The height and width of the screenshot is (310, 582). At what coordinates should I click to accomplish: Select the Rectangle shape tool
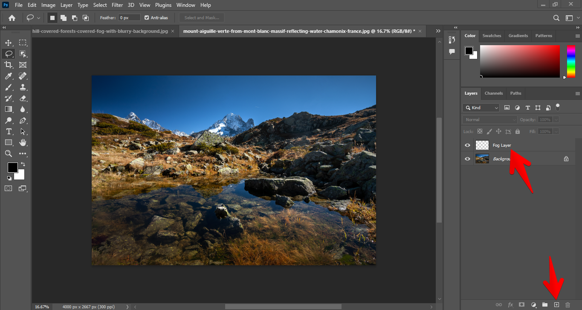pos(8,142)
